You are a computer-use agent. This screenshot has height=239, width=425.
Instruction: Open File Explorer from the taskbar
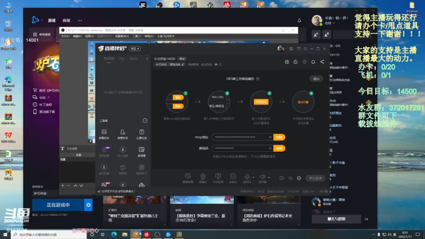point(125,234)
